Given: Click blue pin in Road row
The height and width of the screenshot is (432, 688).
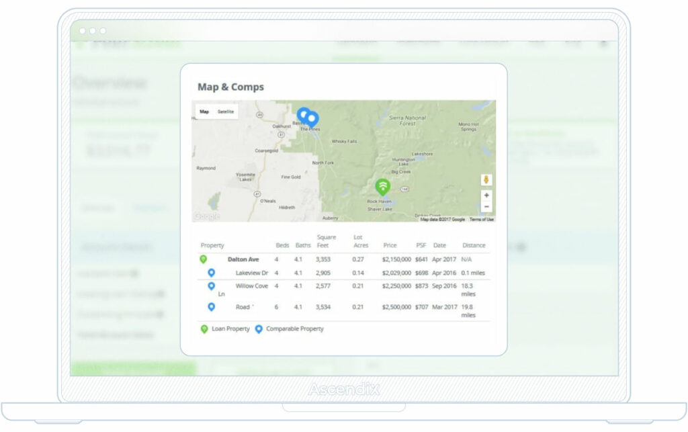Looking at the screenshot, I should [212, 307].
